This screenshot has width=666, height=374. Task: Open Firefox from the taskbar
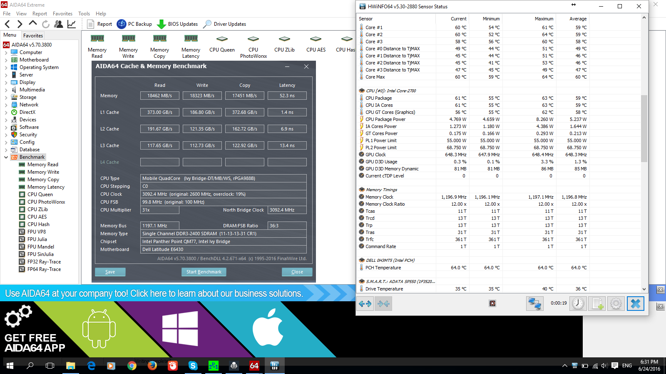pos(152,366)
